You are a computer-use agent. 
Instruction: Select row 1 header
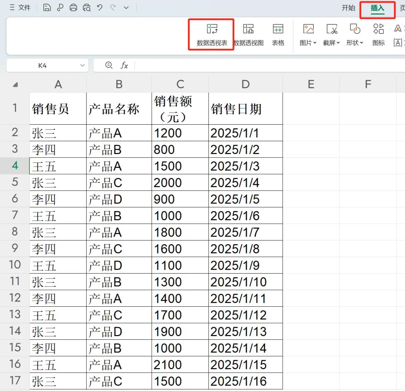click(x=15, y=108)
